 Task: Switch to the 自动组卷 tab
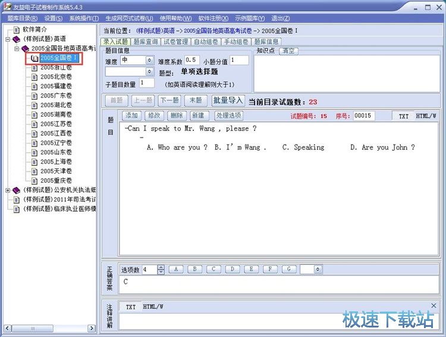pyautogui.click(x=206, y=42)
